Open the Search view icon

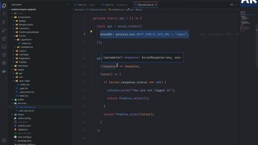tap(4, 14)
